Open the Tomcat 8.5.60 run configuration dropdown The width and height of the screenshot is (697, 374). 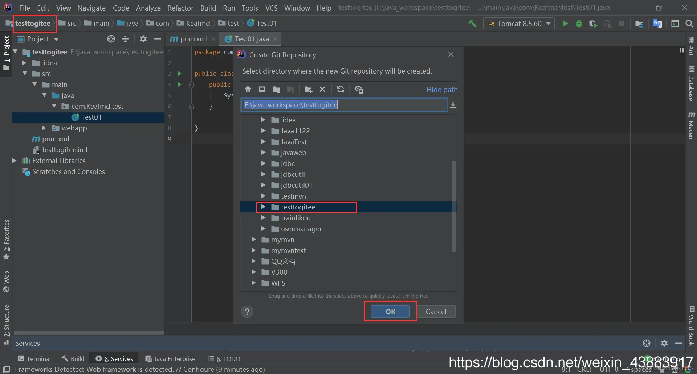[x=519, y=24]
